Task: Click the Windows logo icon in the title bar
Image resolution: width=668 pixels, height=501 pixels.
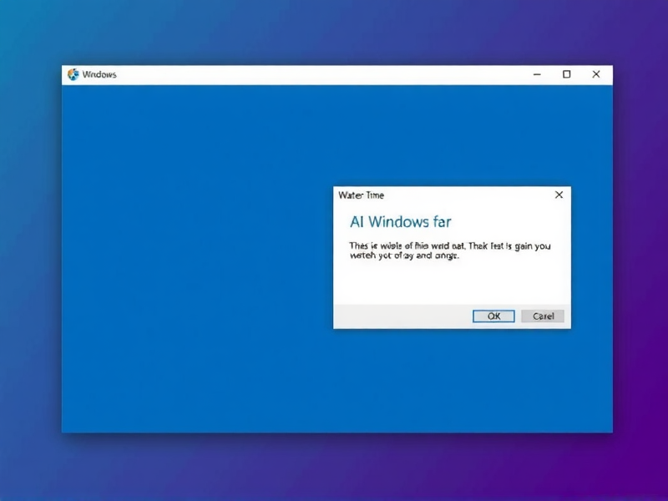Action: (73, 73)
